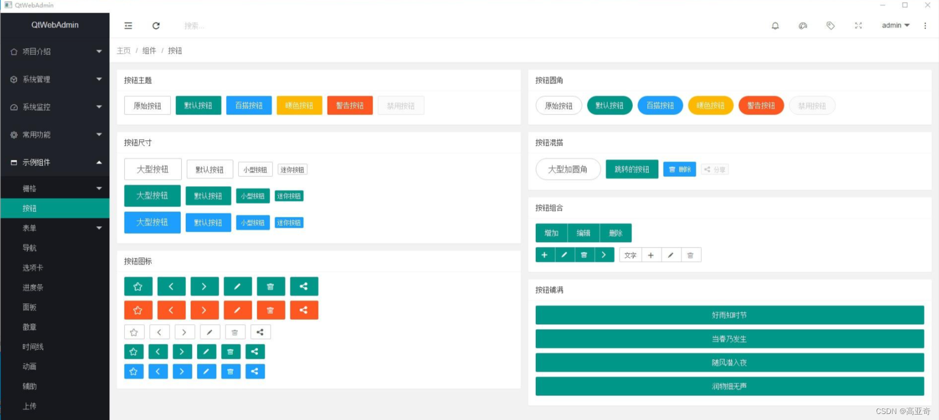This screenshot has height=420, width=939.
Task: Collapse the 示例组件 sidebar menu
Action: [x=55, y=163]
